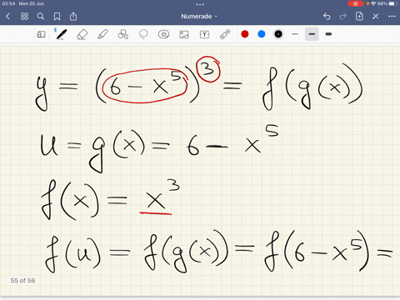The height and width of the screenshot is (300, 400).
Task: Redo the last undone stroke
Action: [343, 17]
